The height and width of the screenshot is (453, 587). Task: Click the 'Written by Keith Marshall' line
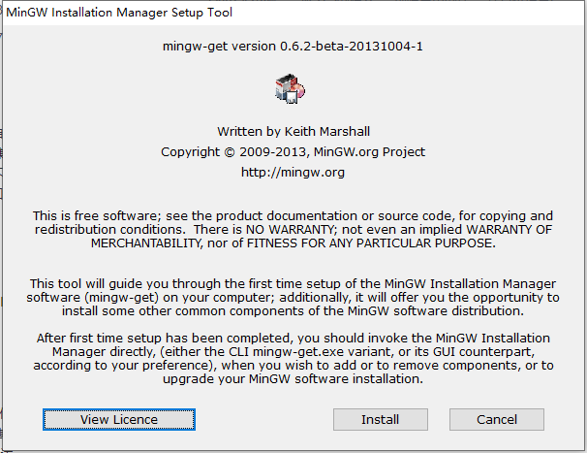[293, 132]
